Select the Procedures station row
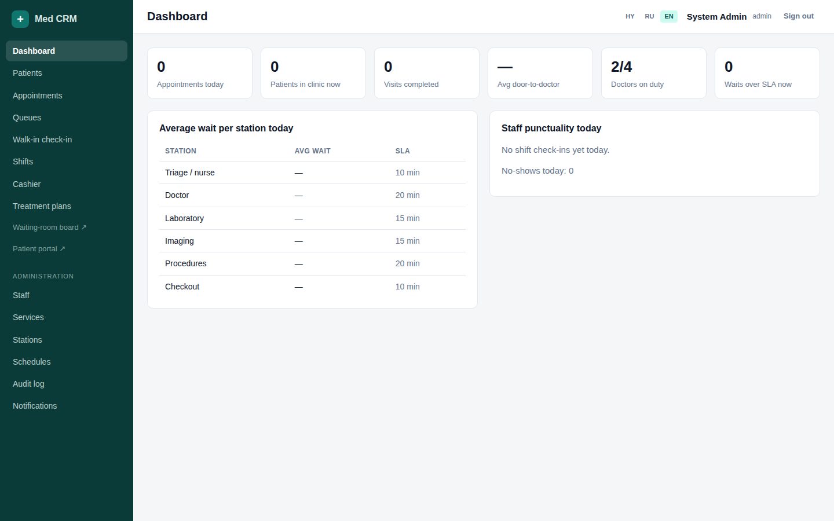Screen dimensions: 834x521 coord(312,263)
